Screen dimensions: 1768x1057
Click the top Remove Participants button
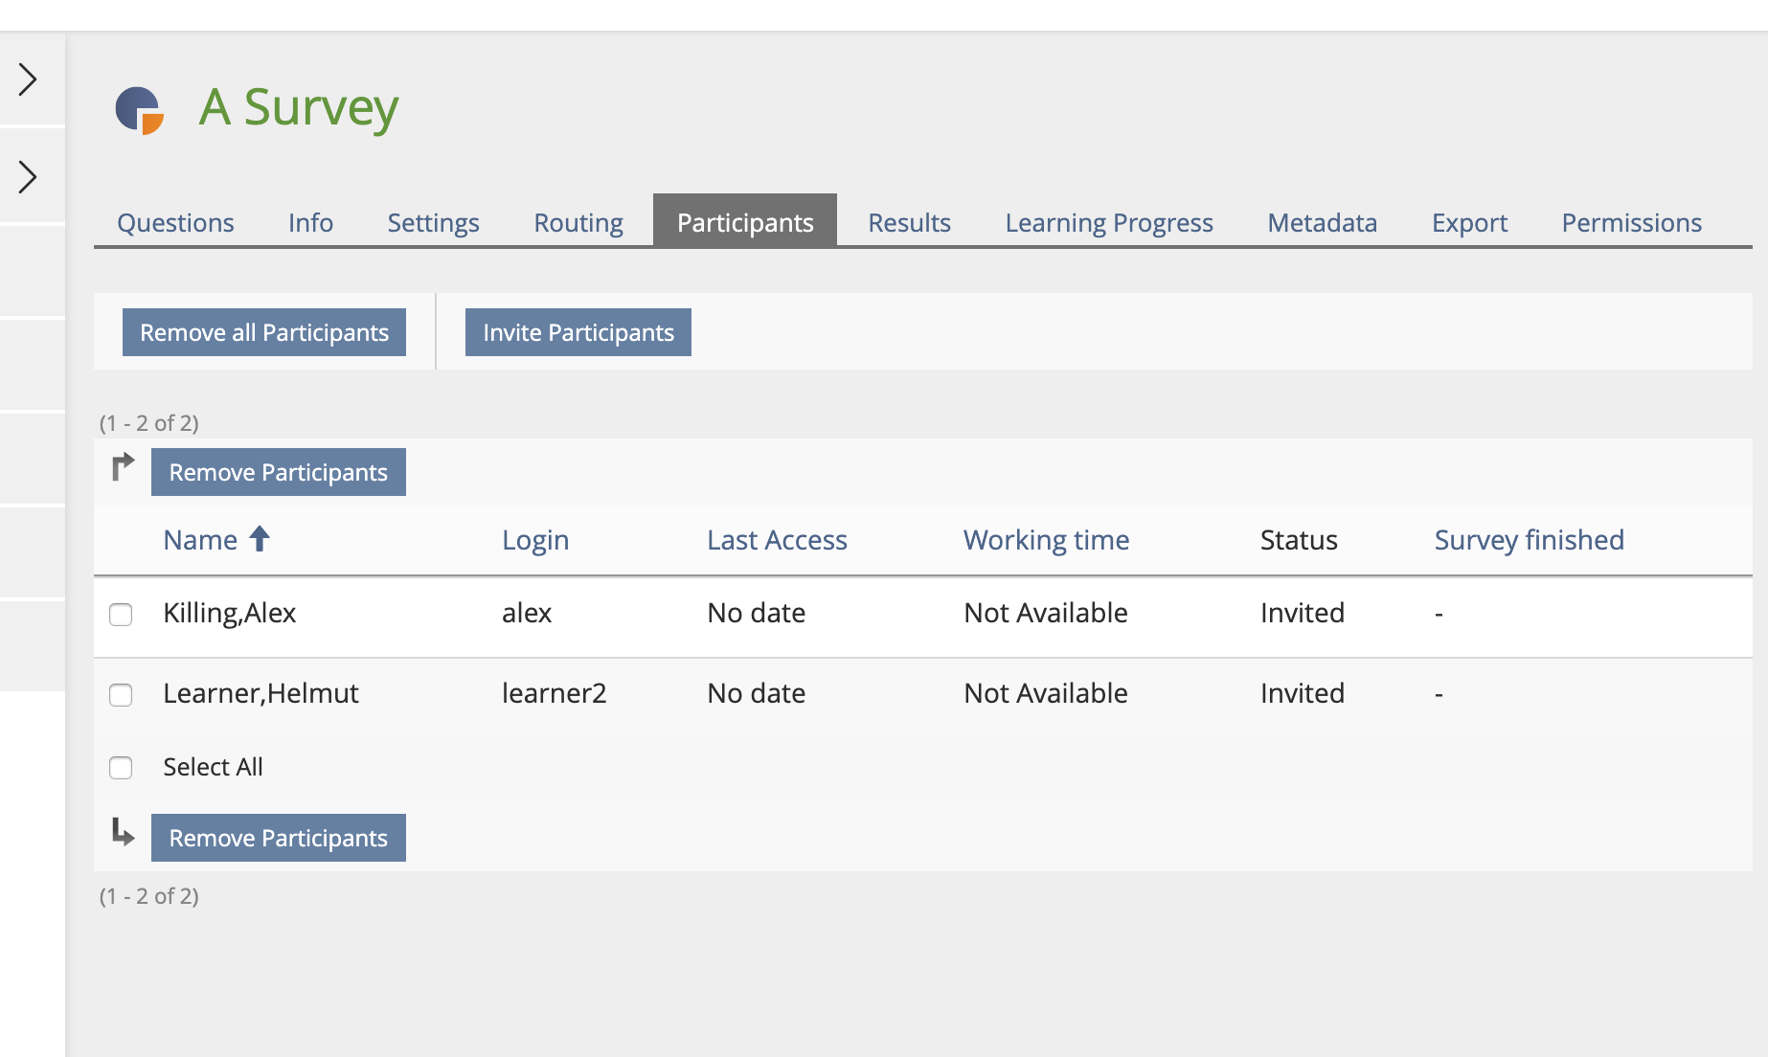[x=279, y=472]
